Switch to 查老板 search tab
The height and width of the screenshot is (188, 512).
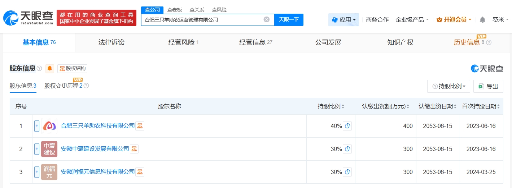click(175, 10)
